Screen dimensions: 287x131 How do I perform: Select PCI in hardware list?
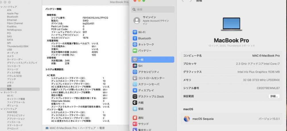pyautogui.click(x=9, y=33)
